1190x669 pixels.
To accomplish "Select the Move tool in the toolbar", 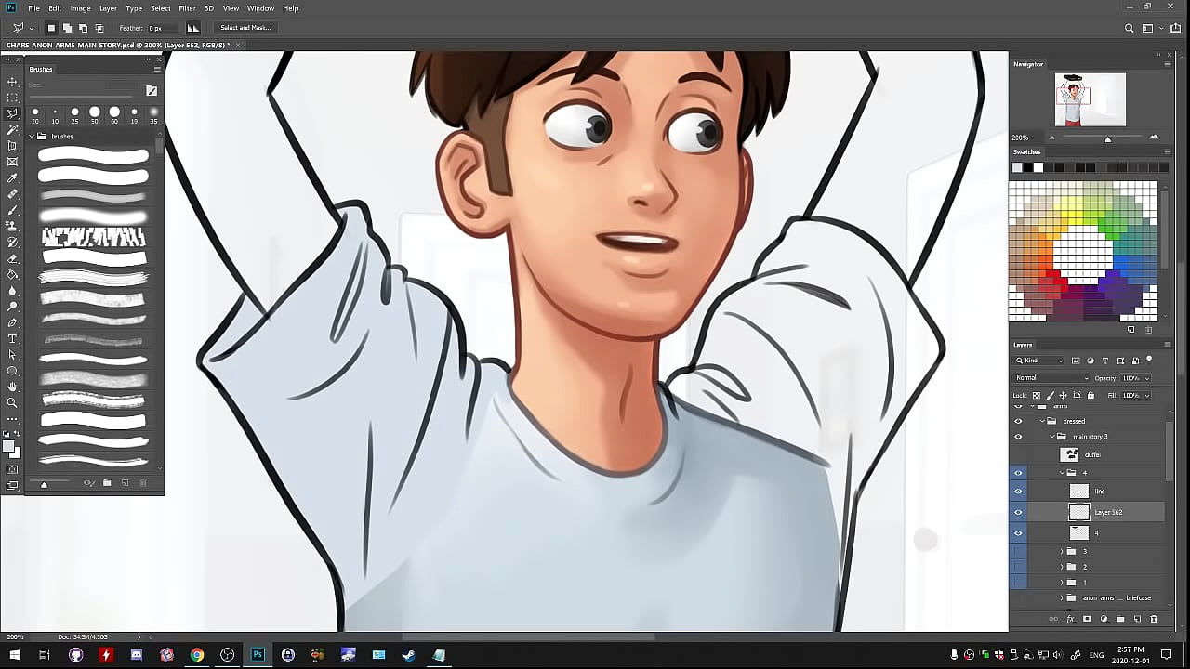I will coord(12,82).
